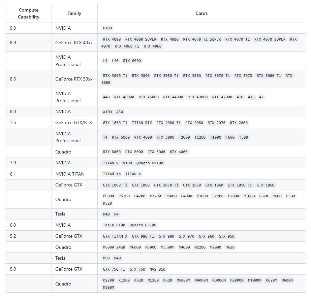The height and width of the screenshot is (297, 311).
Task: Select the RTX 4090 code label
Action: pos(112,39)
